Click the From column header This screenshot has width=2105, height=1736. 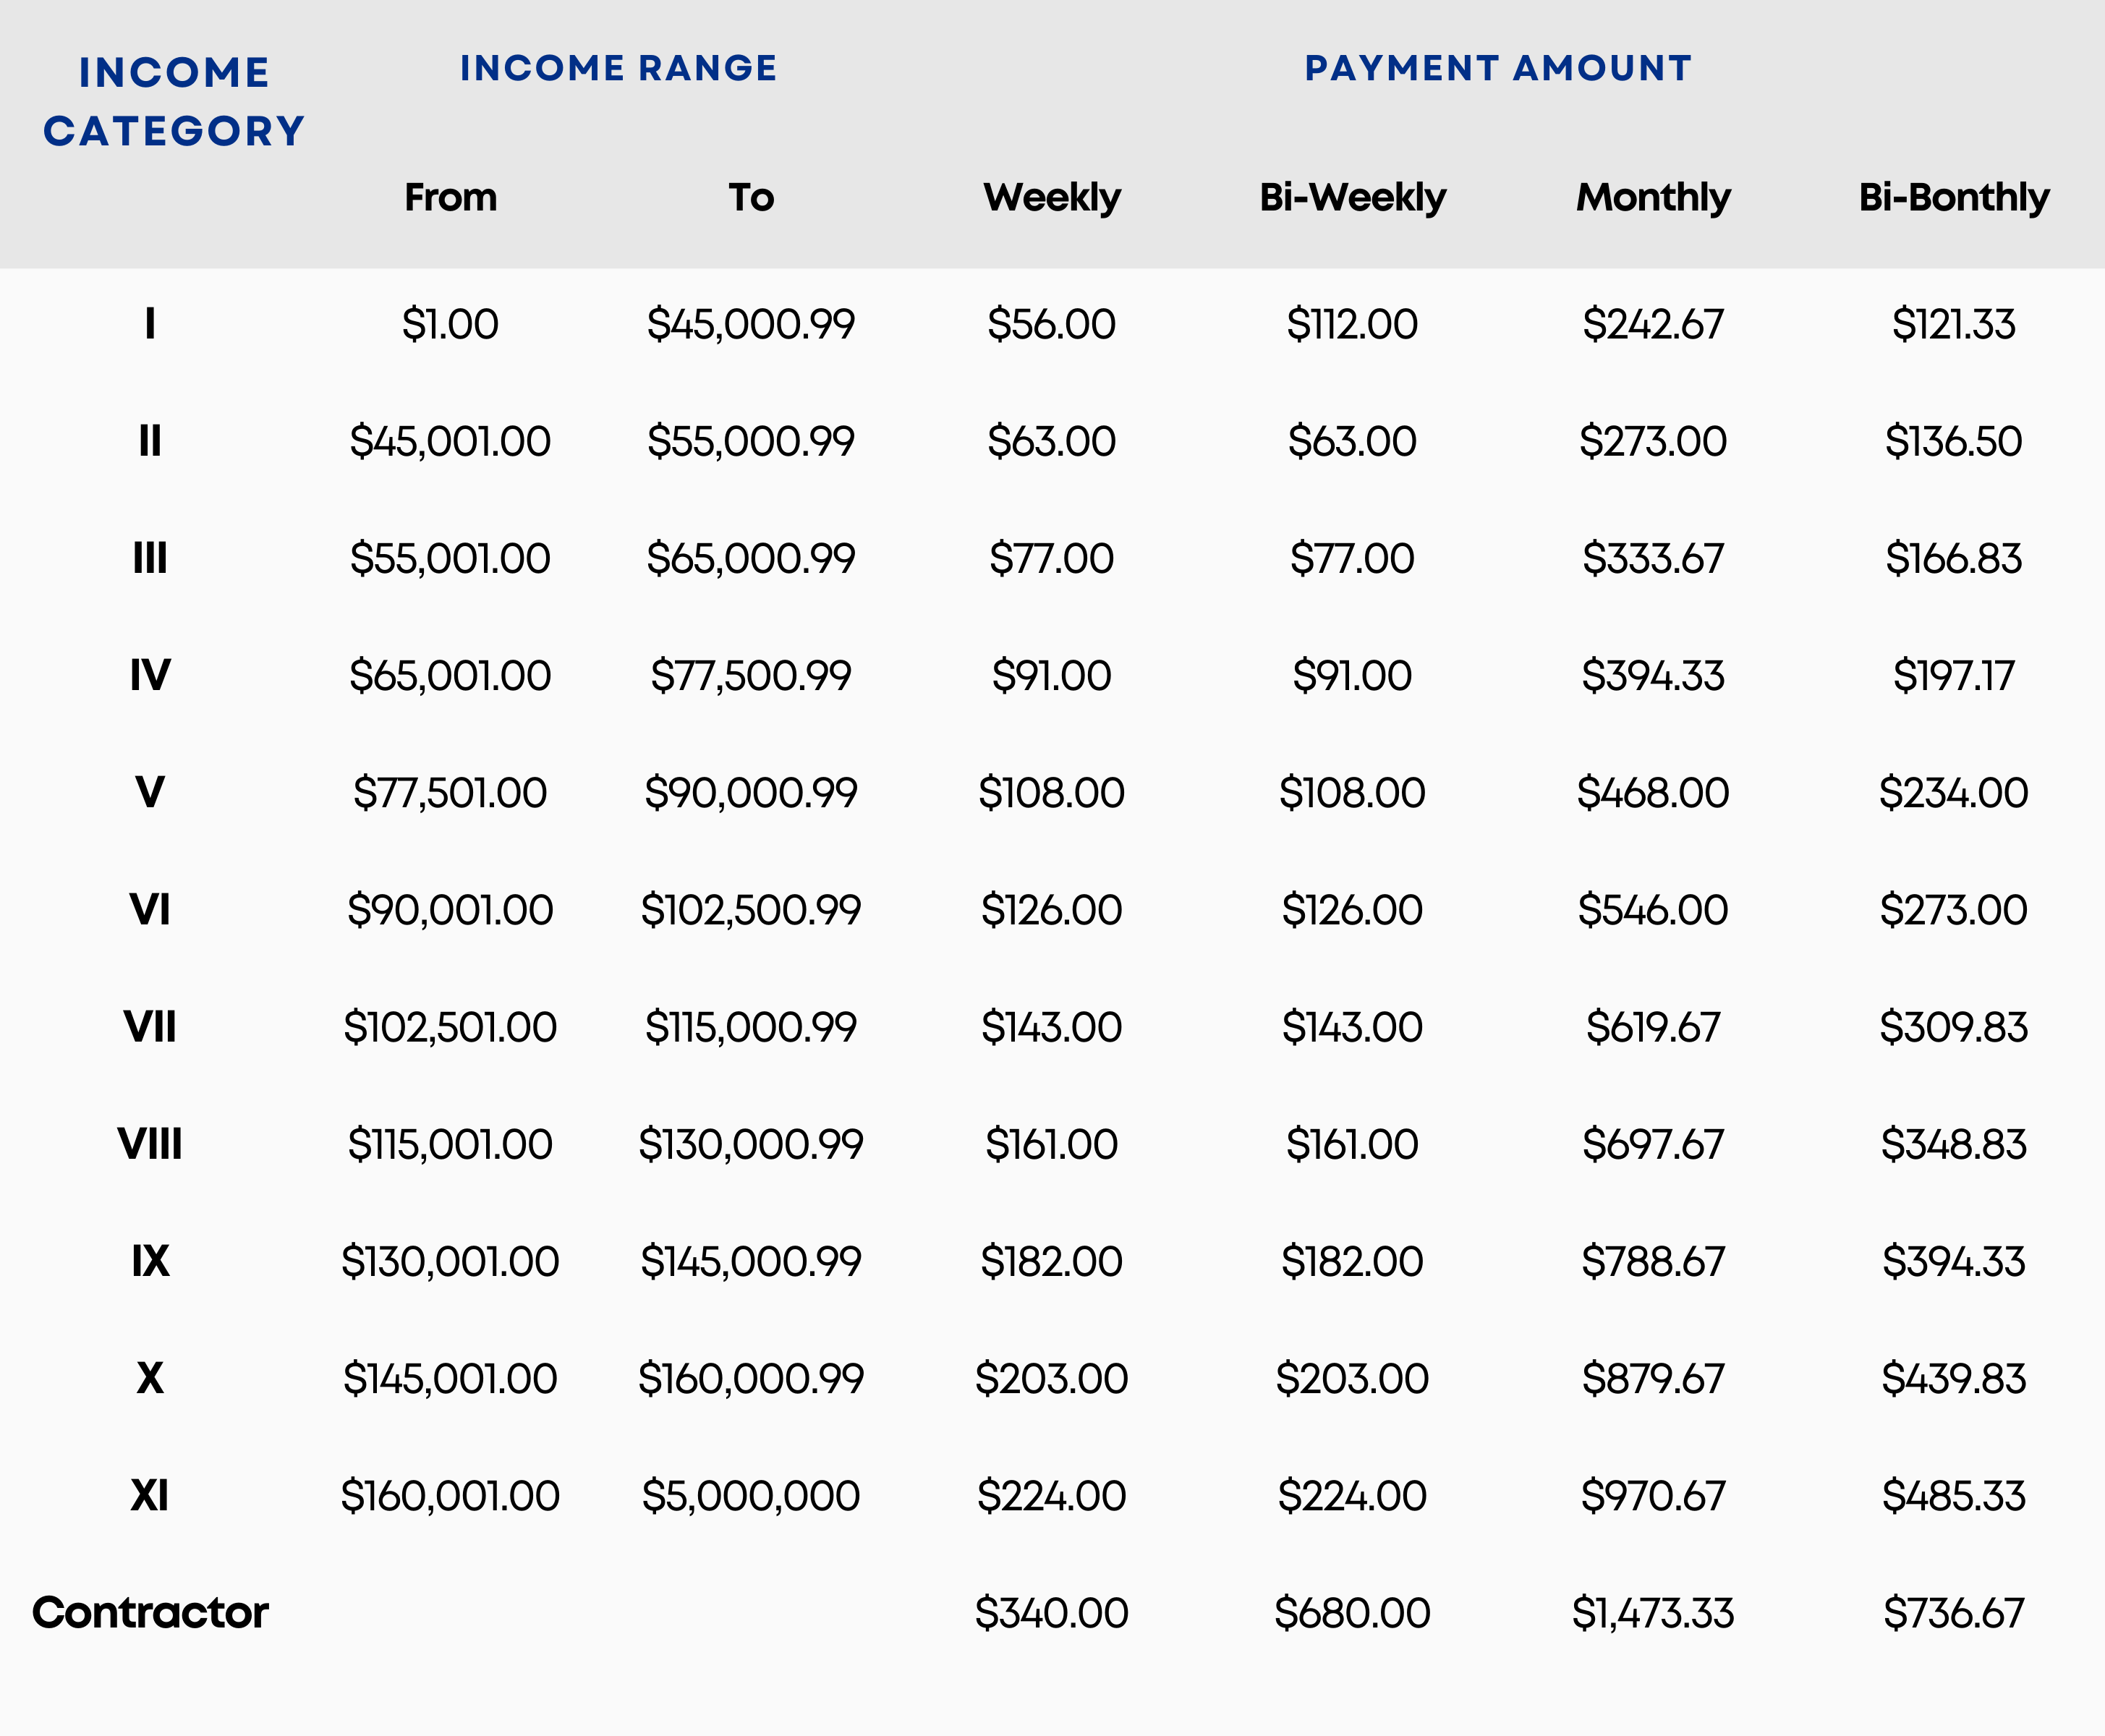click(450, 197)
